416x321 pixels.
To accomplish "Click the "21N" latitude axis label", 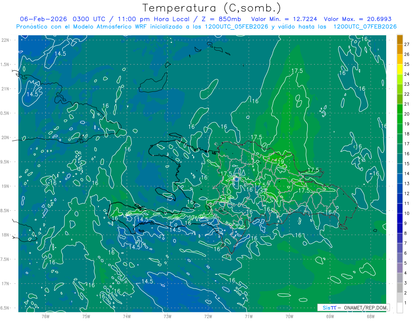I will [x=6, y=89].
